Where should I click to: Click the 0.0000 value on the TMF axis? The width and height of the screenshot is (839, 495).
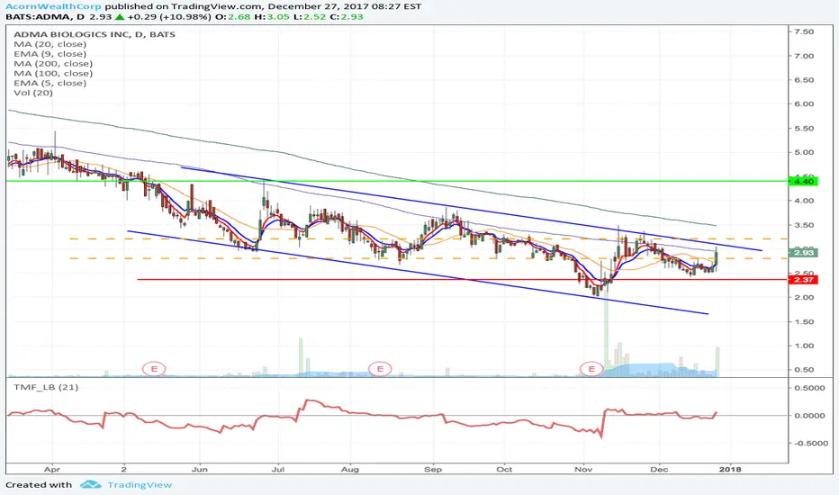pyautogui.click(x=808, y=415)
